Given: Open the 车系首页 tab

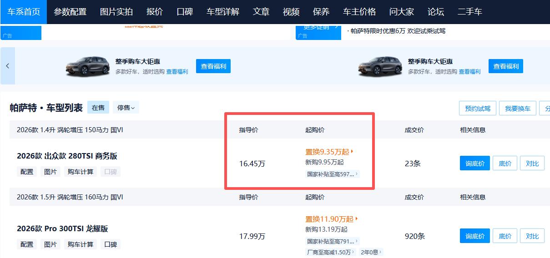Looking at the screenshot, I should [x=24, y=12].
